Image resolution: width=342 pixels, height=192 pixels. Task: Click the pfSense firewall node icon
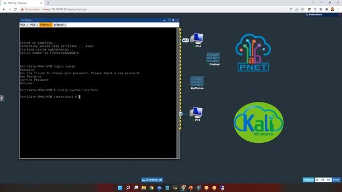(197, 81)
